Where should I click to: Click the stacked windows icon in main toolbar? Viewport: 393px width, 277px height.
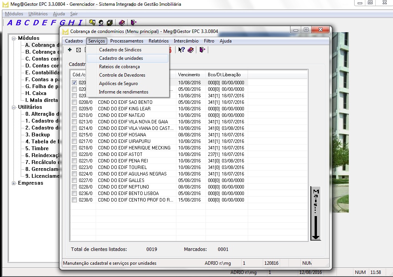pyautogui.click(x=110, y=23)
